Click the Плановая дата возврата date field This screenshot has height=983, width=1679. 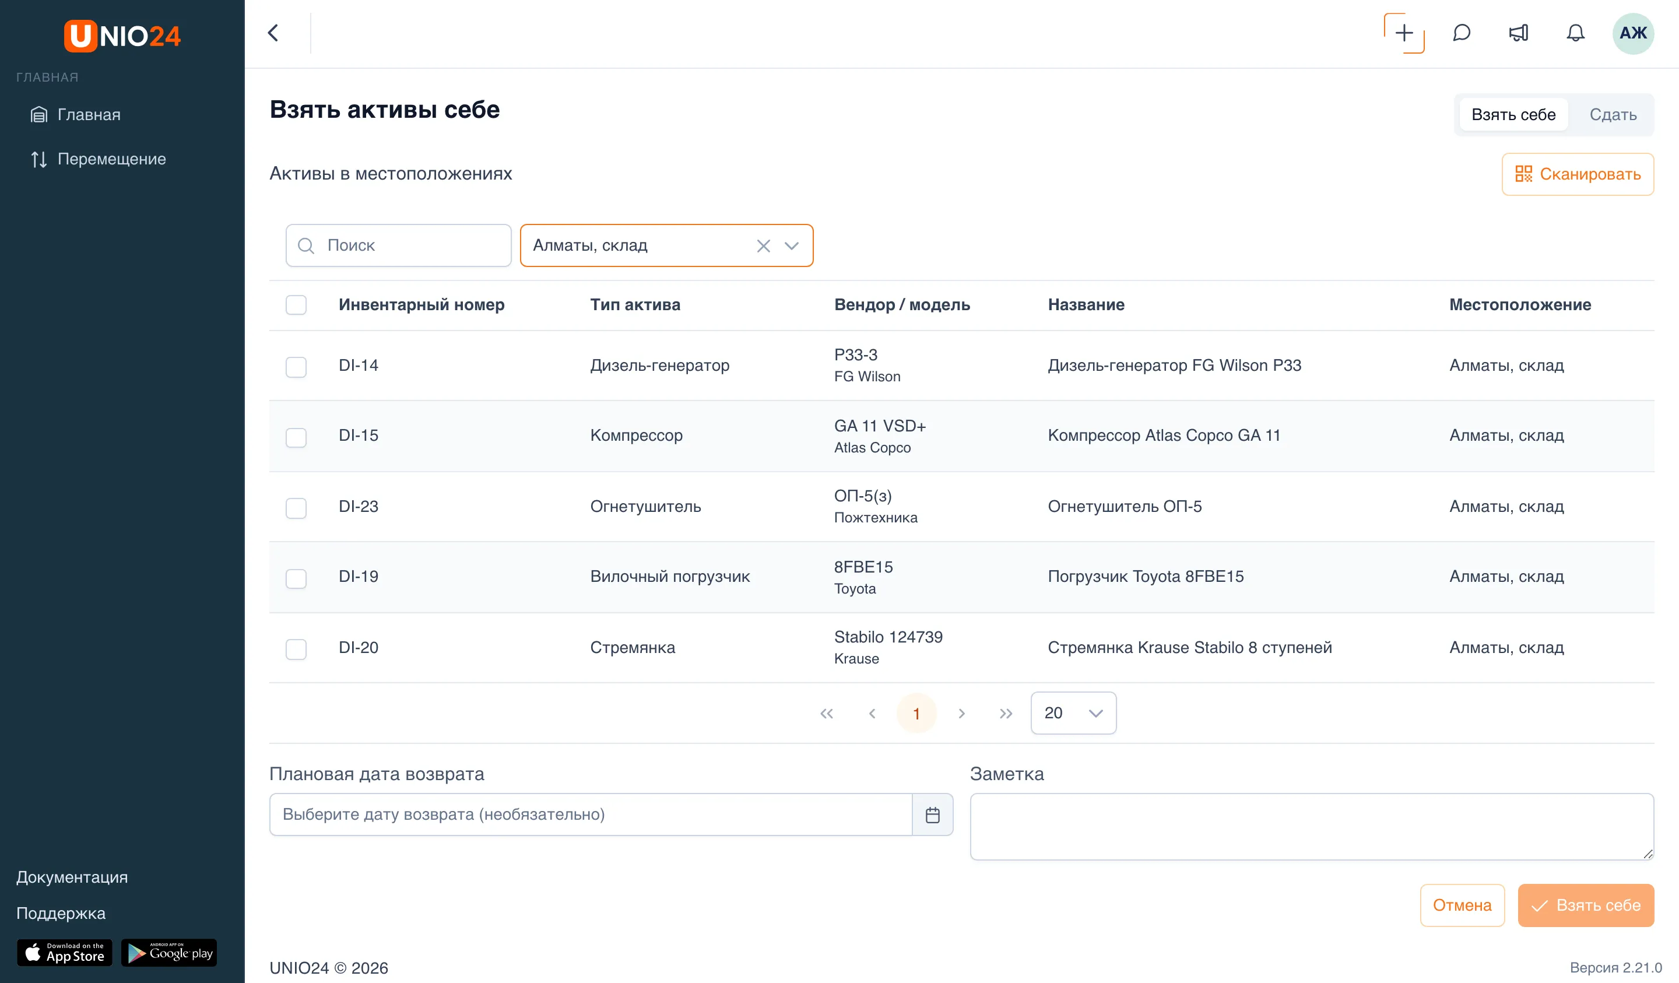click(x=591, y=815)
